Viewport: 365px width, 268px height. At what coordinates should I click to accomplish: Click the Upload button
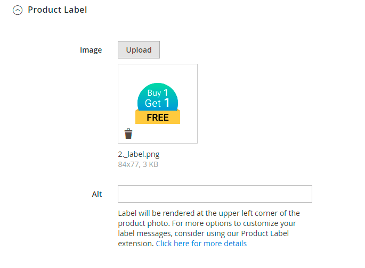click(139, 50)
